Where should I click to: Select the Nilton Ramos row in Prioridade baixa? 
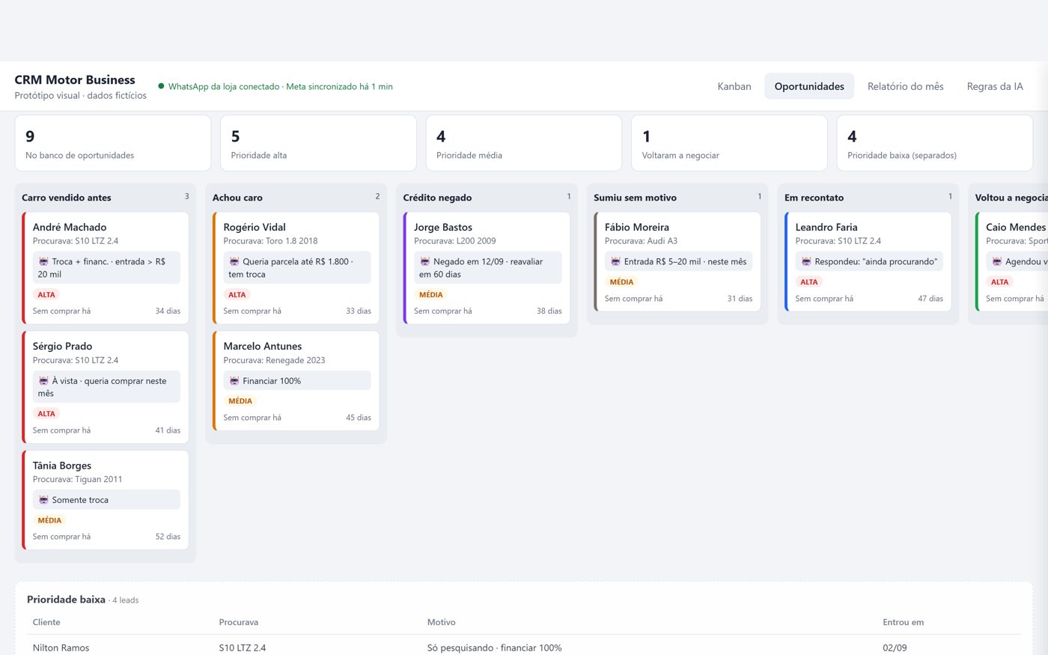[524, 648]
